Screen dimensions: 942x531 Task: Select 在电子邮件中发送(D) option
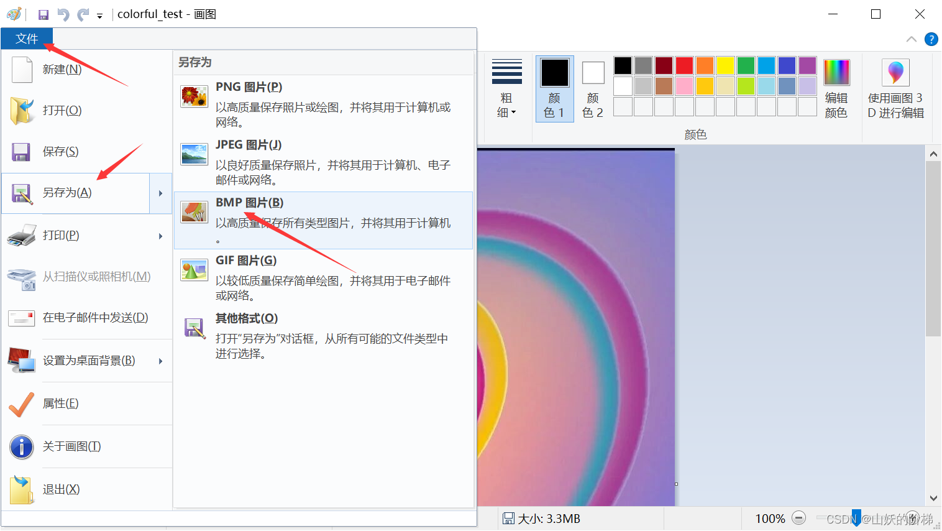(x=87, y=318)
